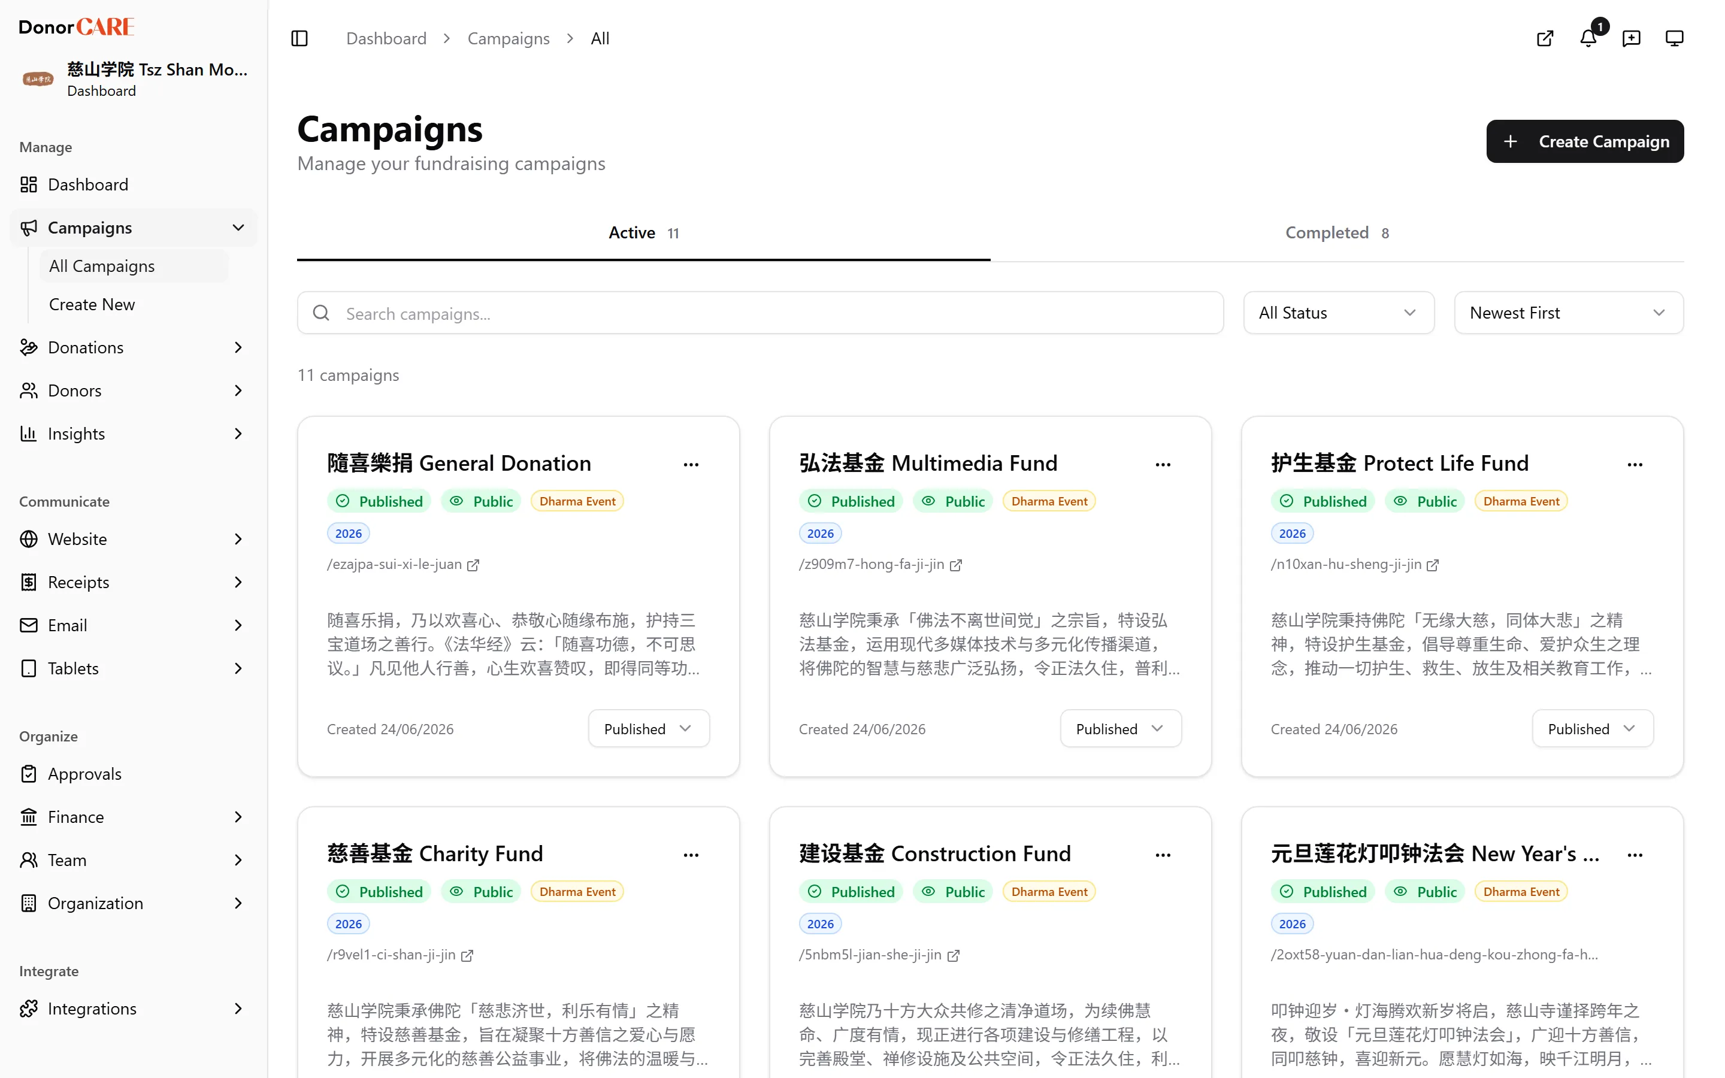1725x1078 pixels.
Task: Click the Tsz Shan Monastery organization avatar
Action: coord(38,79)
